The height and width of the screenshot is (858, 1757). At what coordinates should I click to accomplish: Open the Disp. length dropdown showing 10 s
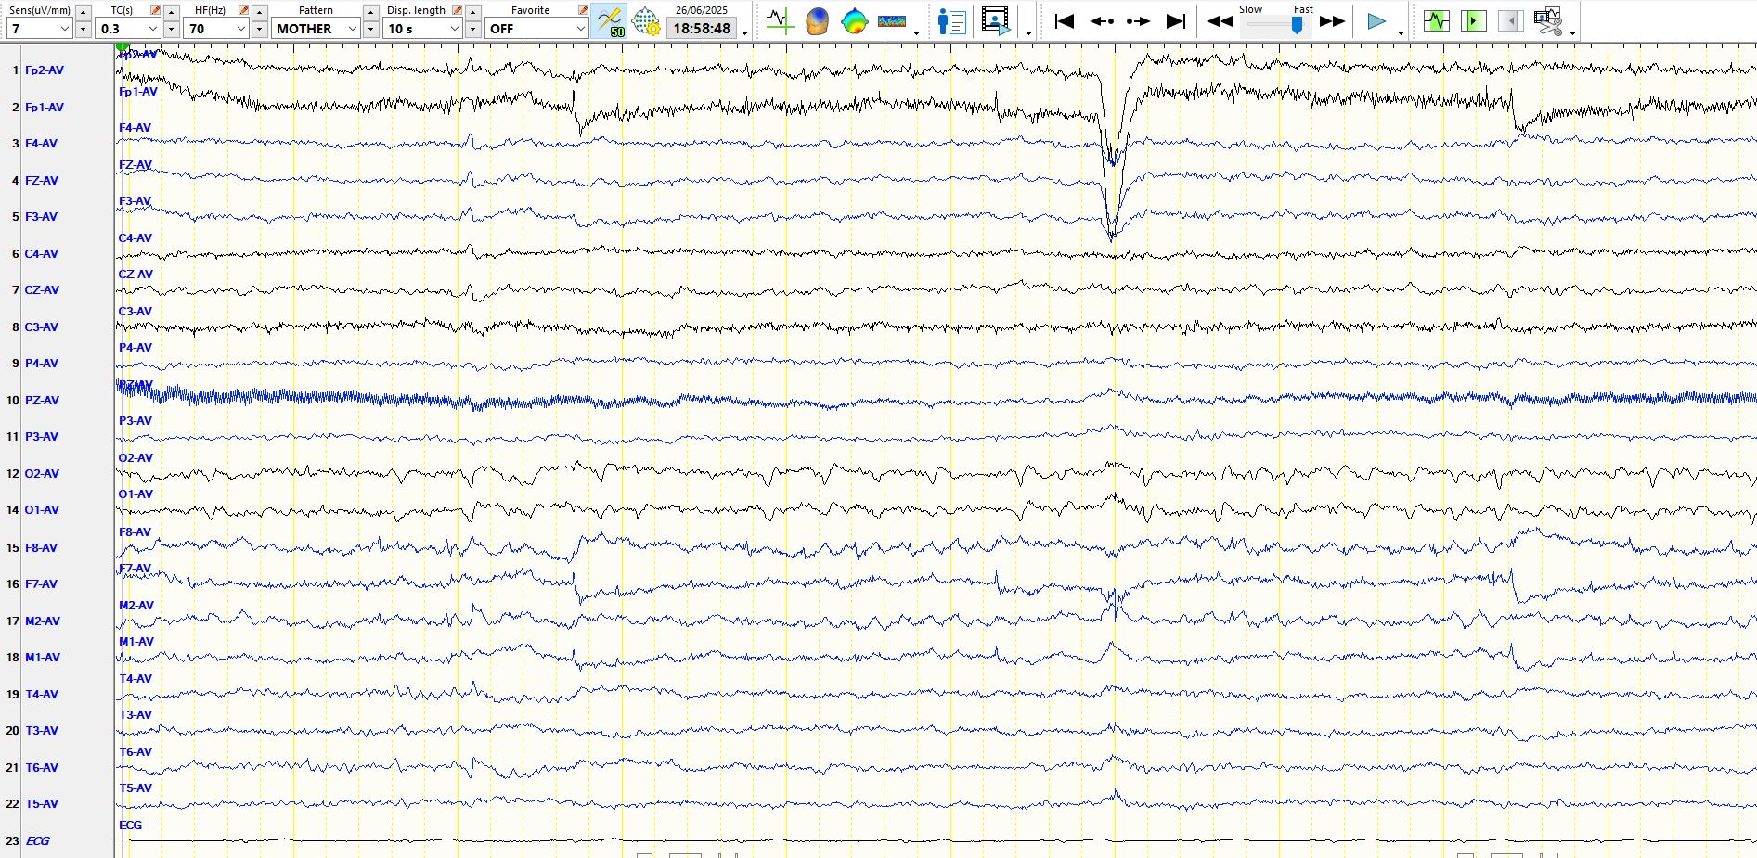[422, 29]
